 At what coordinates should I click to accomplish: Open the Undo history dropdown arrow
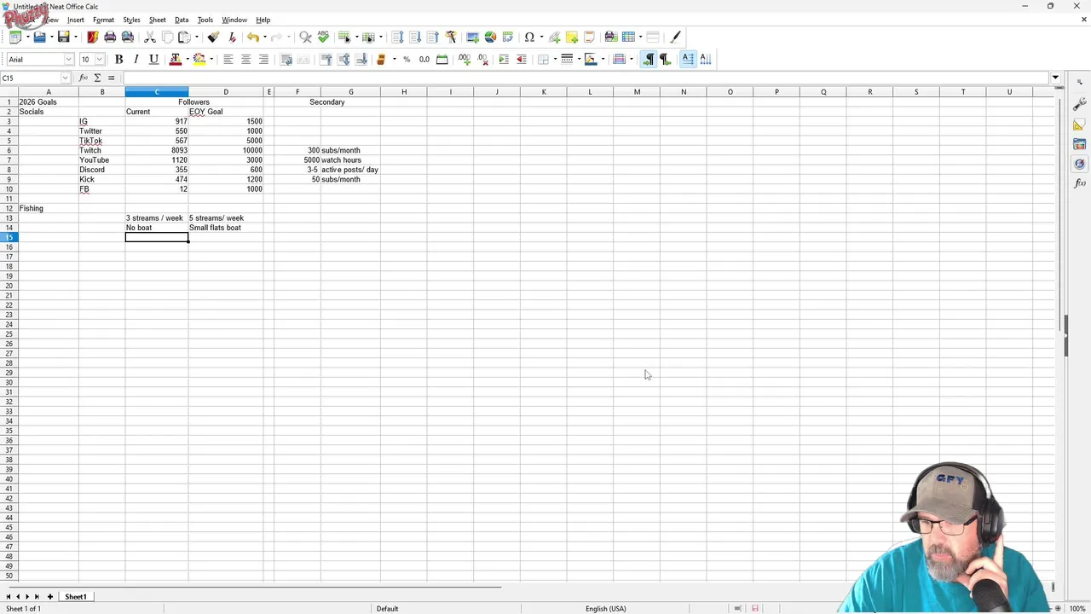pyautogui.click(x=265, y=37)
